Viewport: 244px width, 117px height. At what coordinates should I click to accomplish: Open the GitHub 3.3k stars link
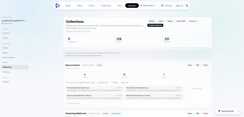coord(167,6)
